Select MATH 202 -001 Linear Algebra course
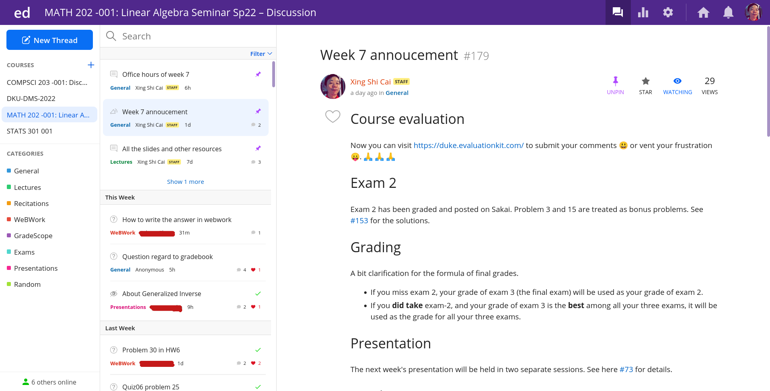The width and height of the screenshot is (770, 391). click(x=49, y=115)
